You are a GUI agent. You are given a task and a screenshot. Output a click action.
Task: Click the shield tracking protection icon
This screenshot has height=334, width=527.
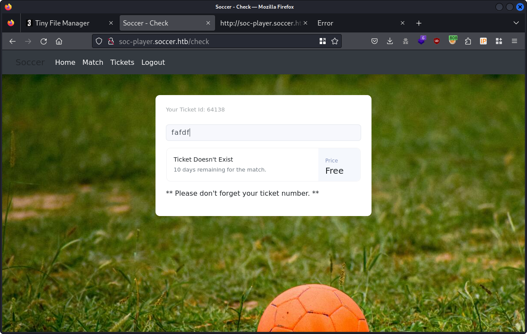pos(99,41)
